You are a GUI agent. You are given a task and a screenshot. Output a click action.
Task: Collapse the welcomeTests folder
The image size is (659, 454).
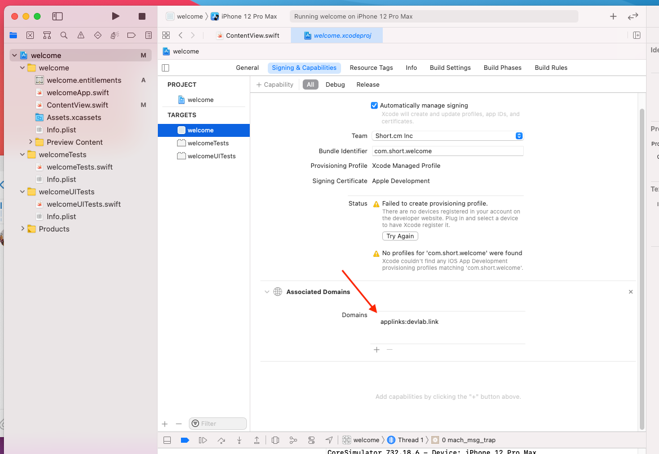[23, 154]
